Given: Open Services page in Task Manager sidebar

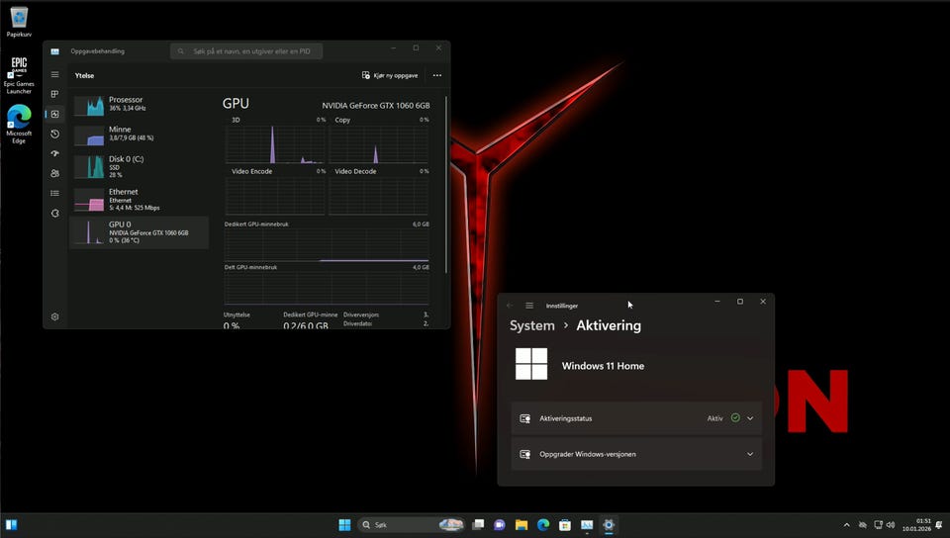Looking at the screenshot, I should click(55, 213).
